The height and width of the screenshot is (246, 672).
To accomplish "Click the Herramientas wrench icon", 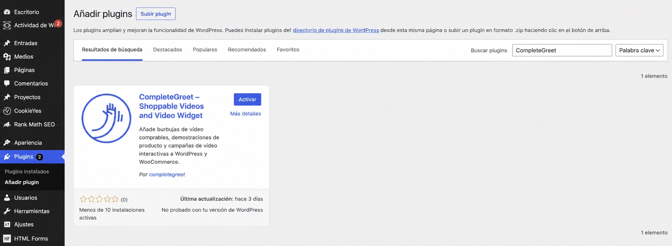I will (7, 211).
